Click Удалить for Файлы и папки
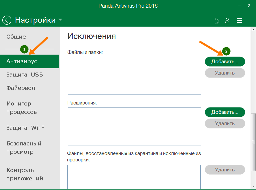 (225, 73)
